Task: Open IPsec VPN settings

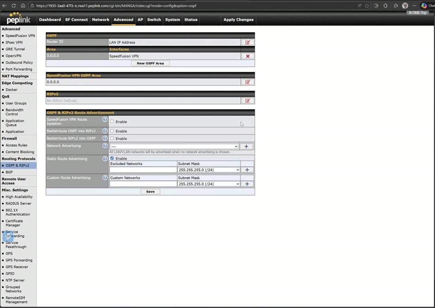Action: [x=14, y=42]
